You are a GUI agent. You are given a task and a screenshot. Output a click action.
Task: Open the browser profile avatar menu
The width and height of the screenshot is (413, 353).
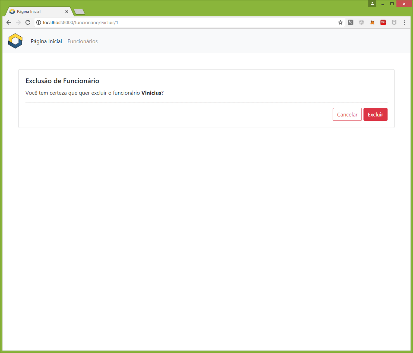(372, 4)
